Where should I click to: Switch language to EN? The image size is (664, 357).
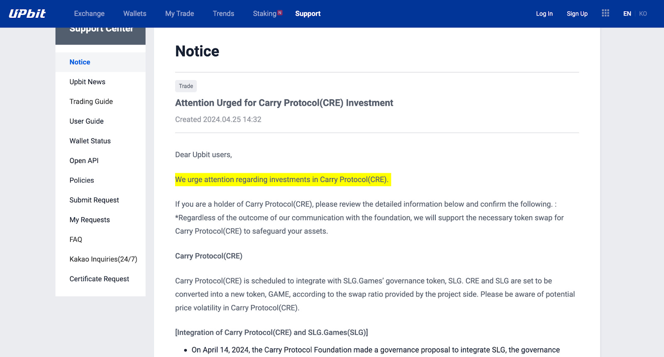627,14
